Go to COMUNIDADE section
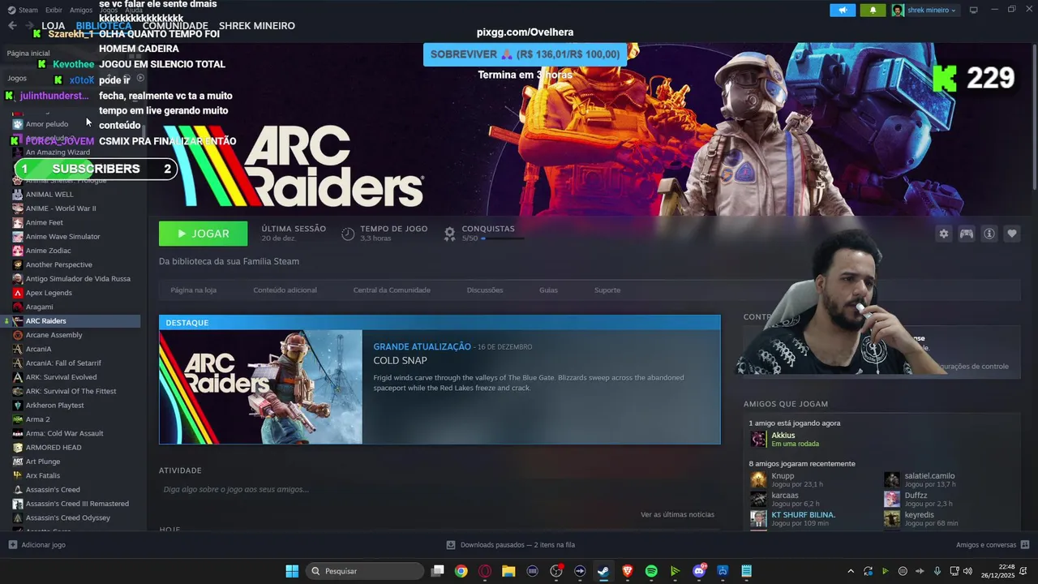The image size is (1038, 584). (x=175, y=26)
